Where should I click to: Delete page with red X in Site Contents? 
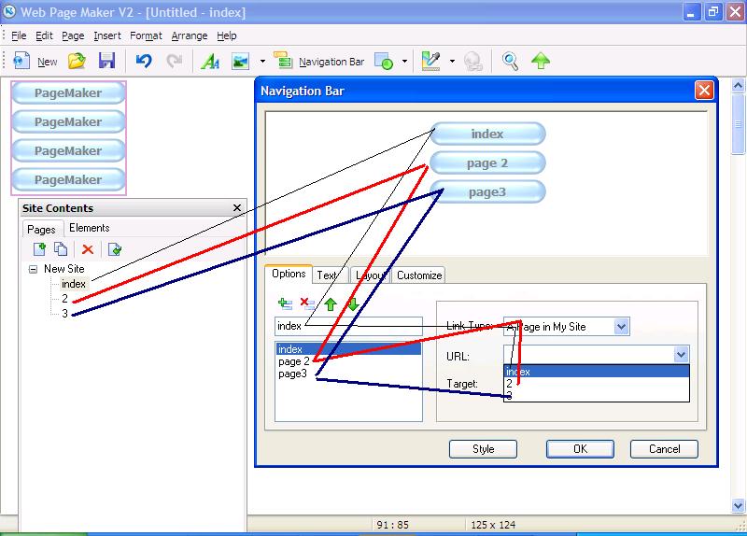(x=88, y=248)
